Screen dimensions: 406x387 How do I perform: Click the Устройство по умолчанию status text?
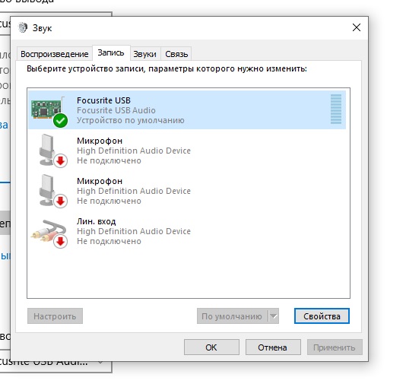131,120
